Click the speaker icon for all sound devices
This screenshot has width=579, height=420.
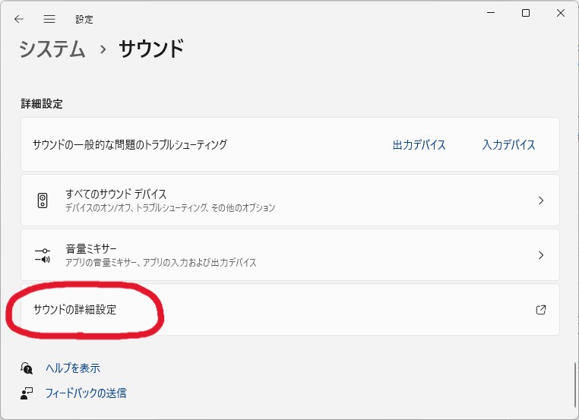coord(43,201)
